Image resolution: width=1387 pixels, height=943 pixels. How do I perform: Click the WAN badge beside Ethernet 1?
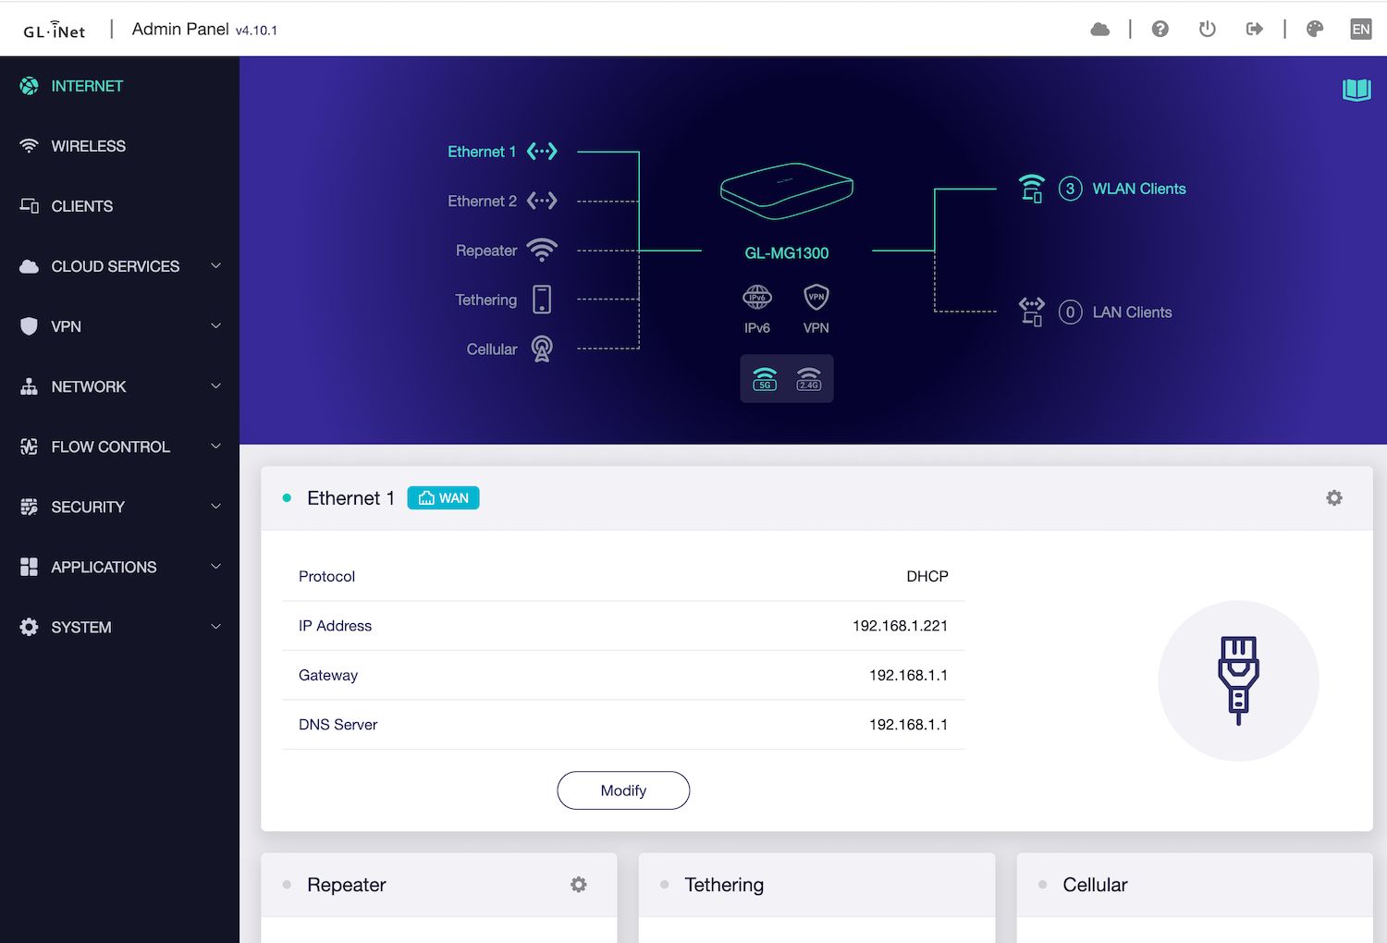point(444,498)
